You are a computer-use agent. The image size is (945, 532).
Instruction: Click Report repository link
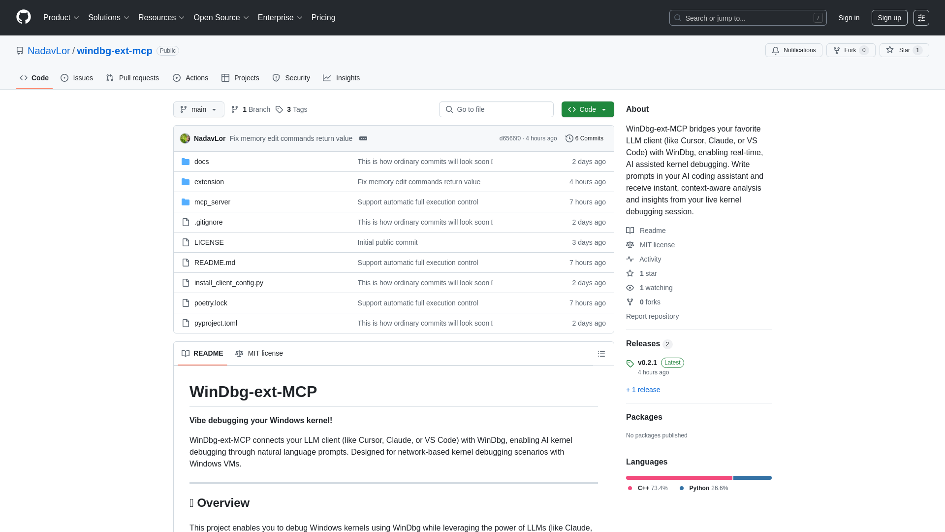(x=652, y=316)
